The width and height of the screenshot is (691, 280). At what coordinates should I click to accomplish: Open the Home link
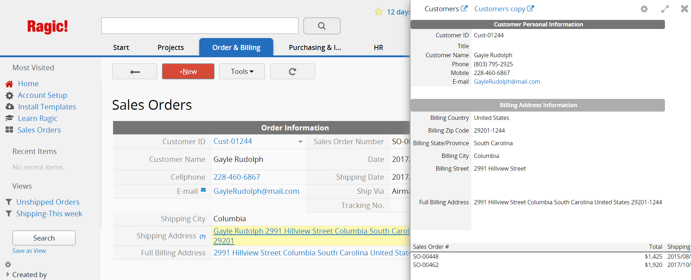point(28,84)
